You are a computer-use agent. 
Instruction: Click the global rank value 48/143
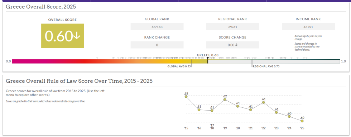coord(157,27)
